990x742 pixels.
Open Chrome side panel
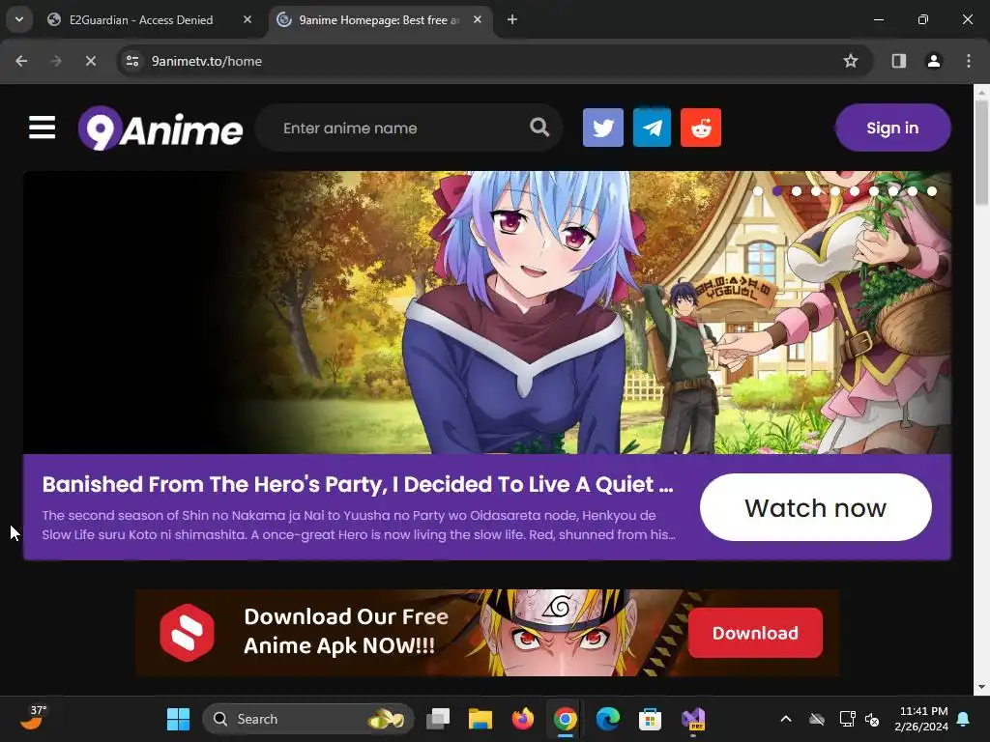click(x=898, y=61)
